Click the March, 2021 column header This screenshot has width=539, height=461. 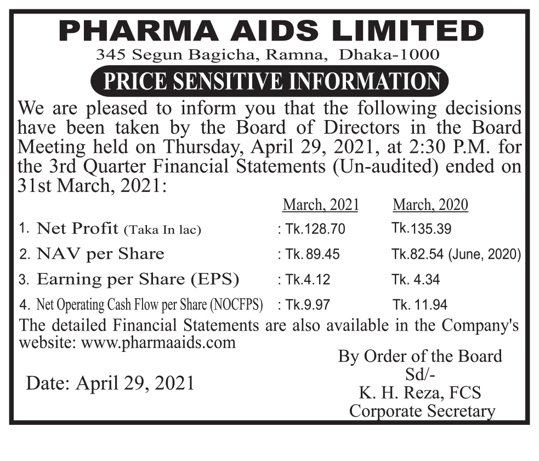[320, 206]
